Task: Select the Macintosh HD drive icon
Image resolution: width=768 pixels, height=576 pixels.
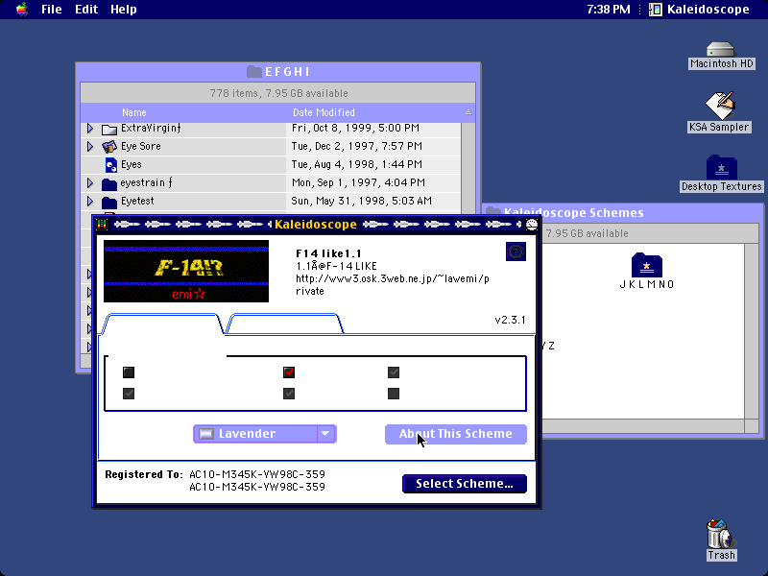Action: [721, 50]
